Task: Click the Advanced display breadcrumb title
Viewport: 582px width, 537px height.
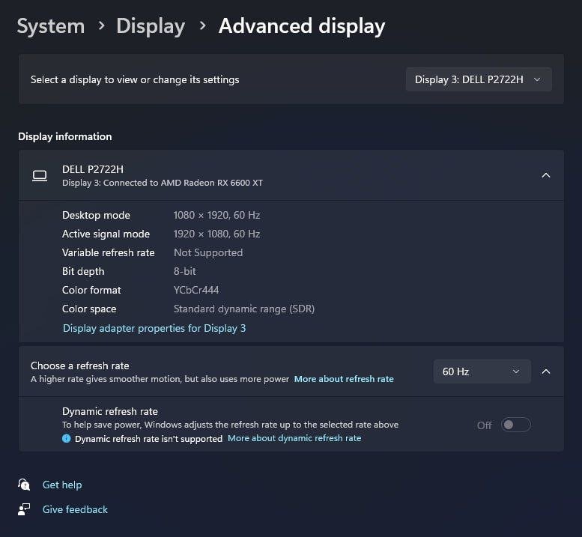Action: pyautogui.click(x=302, y=26)
